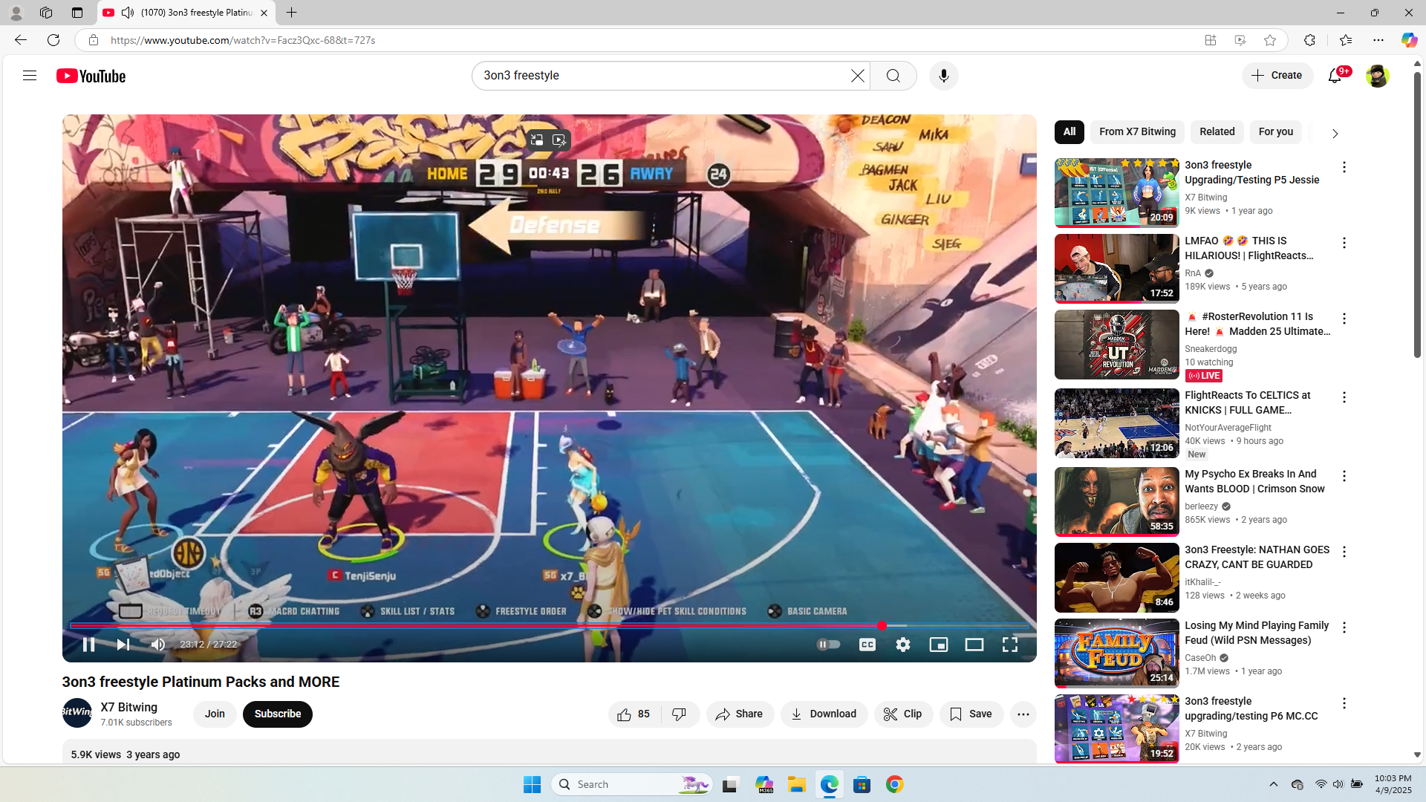Open the Windows Start menu
The image size is (1426, 802).
[x=533, y=784]
